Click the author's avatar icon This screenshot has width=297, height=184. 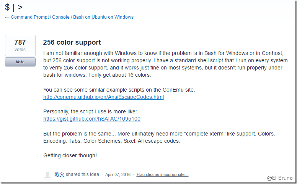[47, 175]
